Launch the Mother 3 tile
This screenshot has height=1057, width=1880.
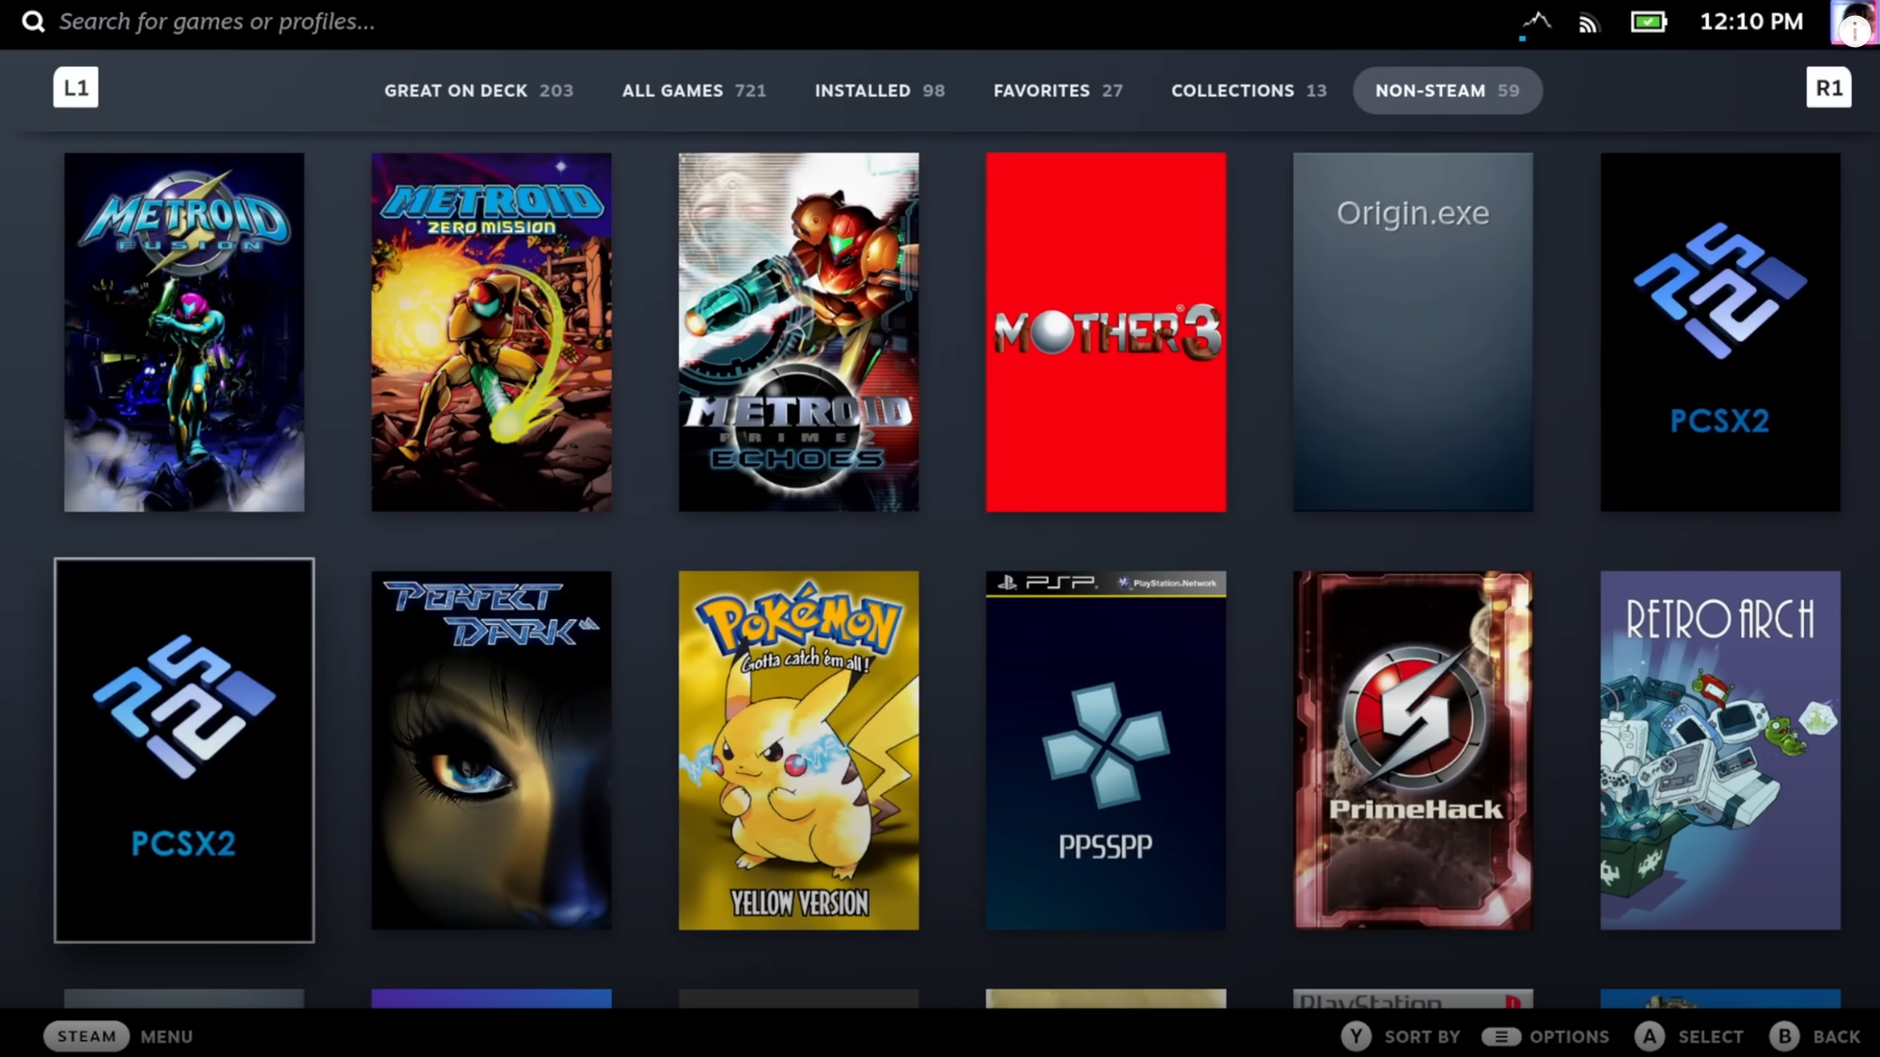click(1106, 333)
